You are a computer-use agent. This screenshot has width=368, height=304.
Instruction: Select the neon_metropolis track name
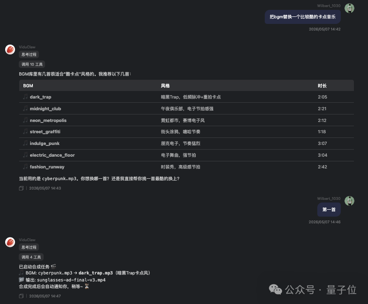[x=48, y=120]
